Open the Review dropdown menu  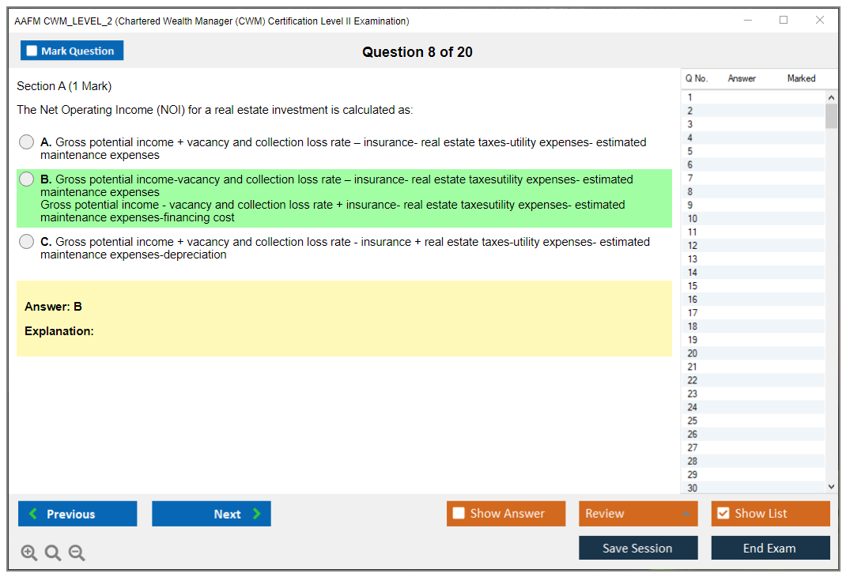tap(637, 514)
